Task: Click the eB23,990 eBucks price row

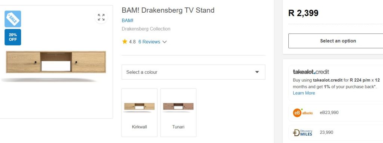Action: [x=336, y=113]
